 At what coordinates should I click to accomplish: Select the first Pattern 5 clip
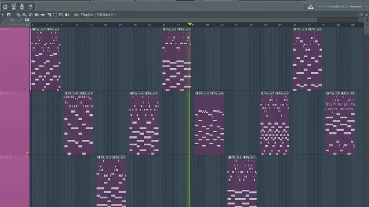click(x=169, y=59)
